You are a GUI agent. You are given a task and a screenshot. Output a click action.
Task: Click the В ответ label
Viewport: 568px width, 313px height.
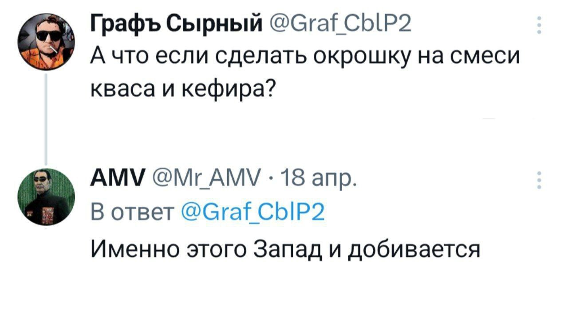[x=133, y=213]
